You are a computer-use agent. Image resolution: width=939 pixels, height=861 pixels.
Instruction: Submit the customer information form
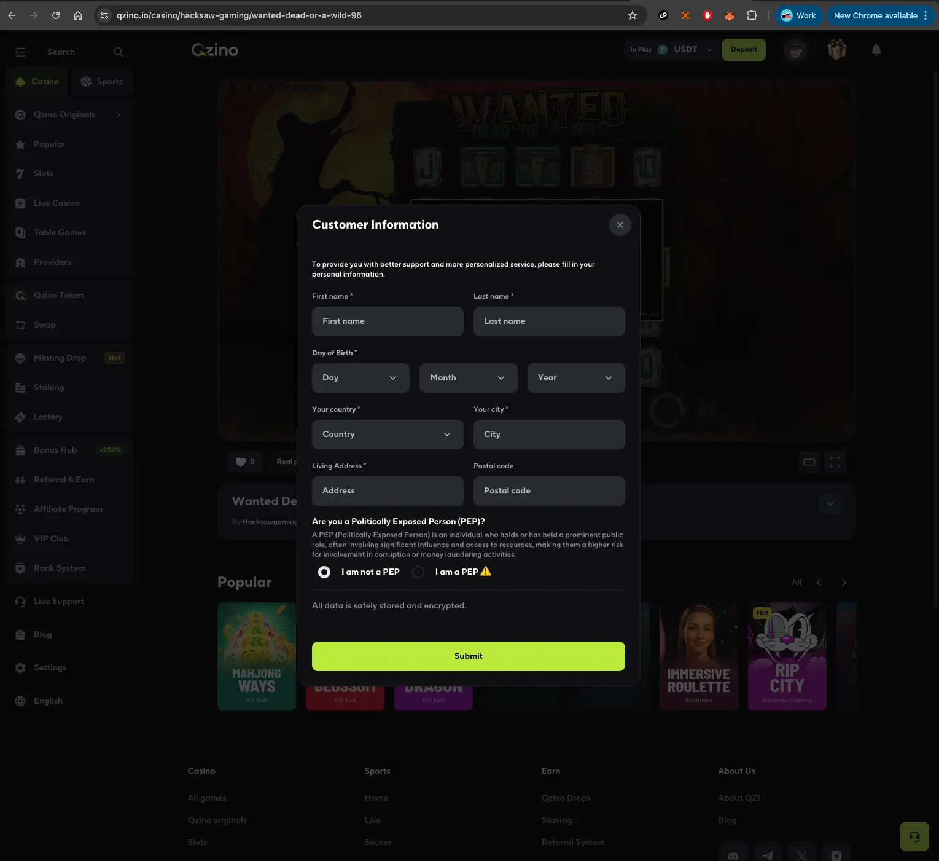coord(469,656)
